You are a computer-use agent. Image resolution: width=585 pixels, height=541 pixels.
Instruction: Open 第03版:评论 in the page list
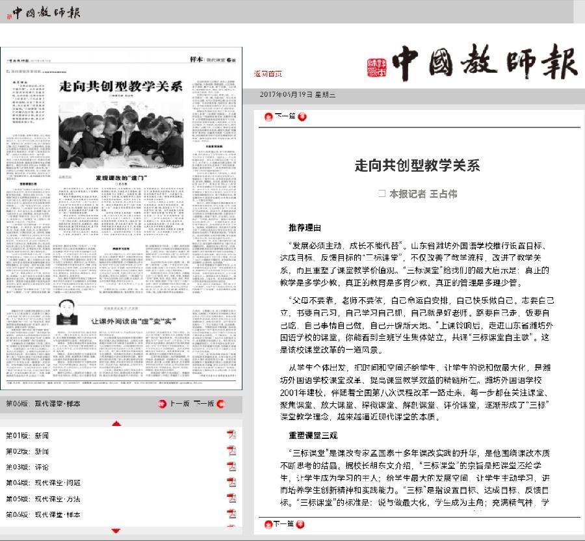point(27,467)
